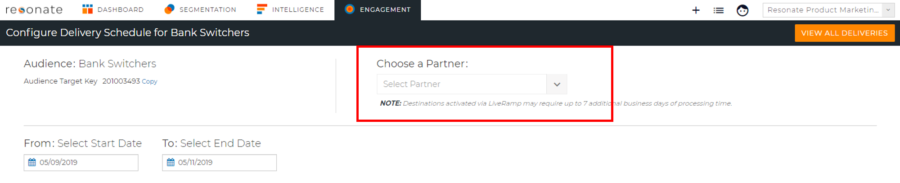Click the resonate logo
The width and height of the screenshot is (900, 183).
tap(34, 9)
